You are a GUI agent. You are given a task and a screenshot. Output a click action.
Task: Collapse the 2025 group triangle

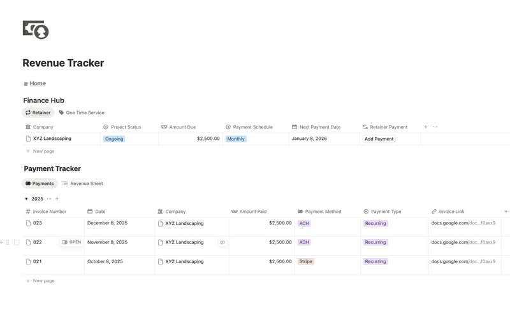pyautogui.click(x=26, y=199)
